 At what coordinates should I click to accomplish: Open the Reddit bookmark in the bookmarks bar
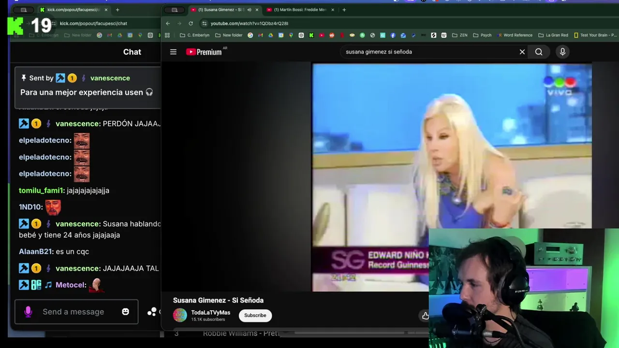coord(332,35)
